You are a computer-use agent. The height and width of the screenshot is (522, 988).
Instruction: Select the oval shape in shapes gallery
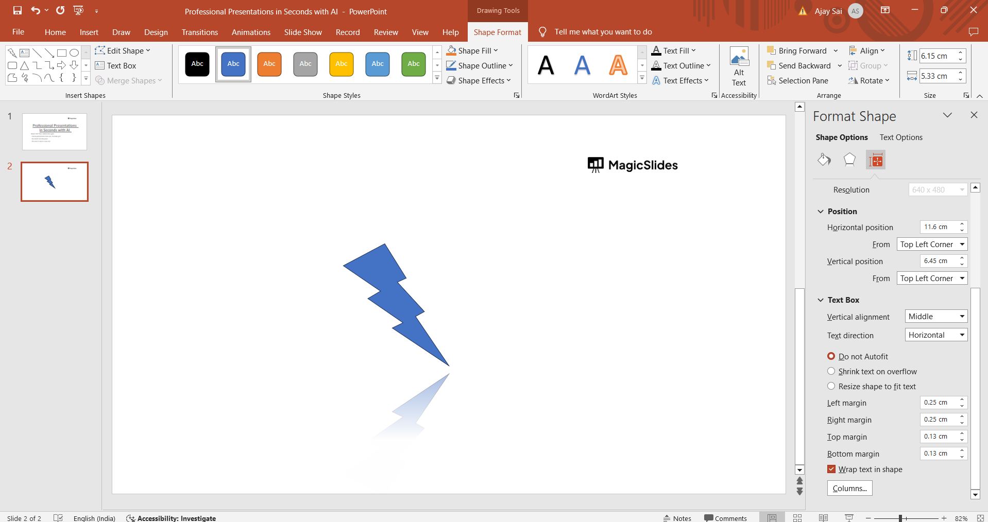point(74,53)
